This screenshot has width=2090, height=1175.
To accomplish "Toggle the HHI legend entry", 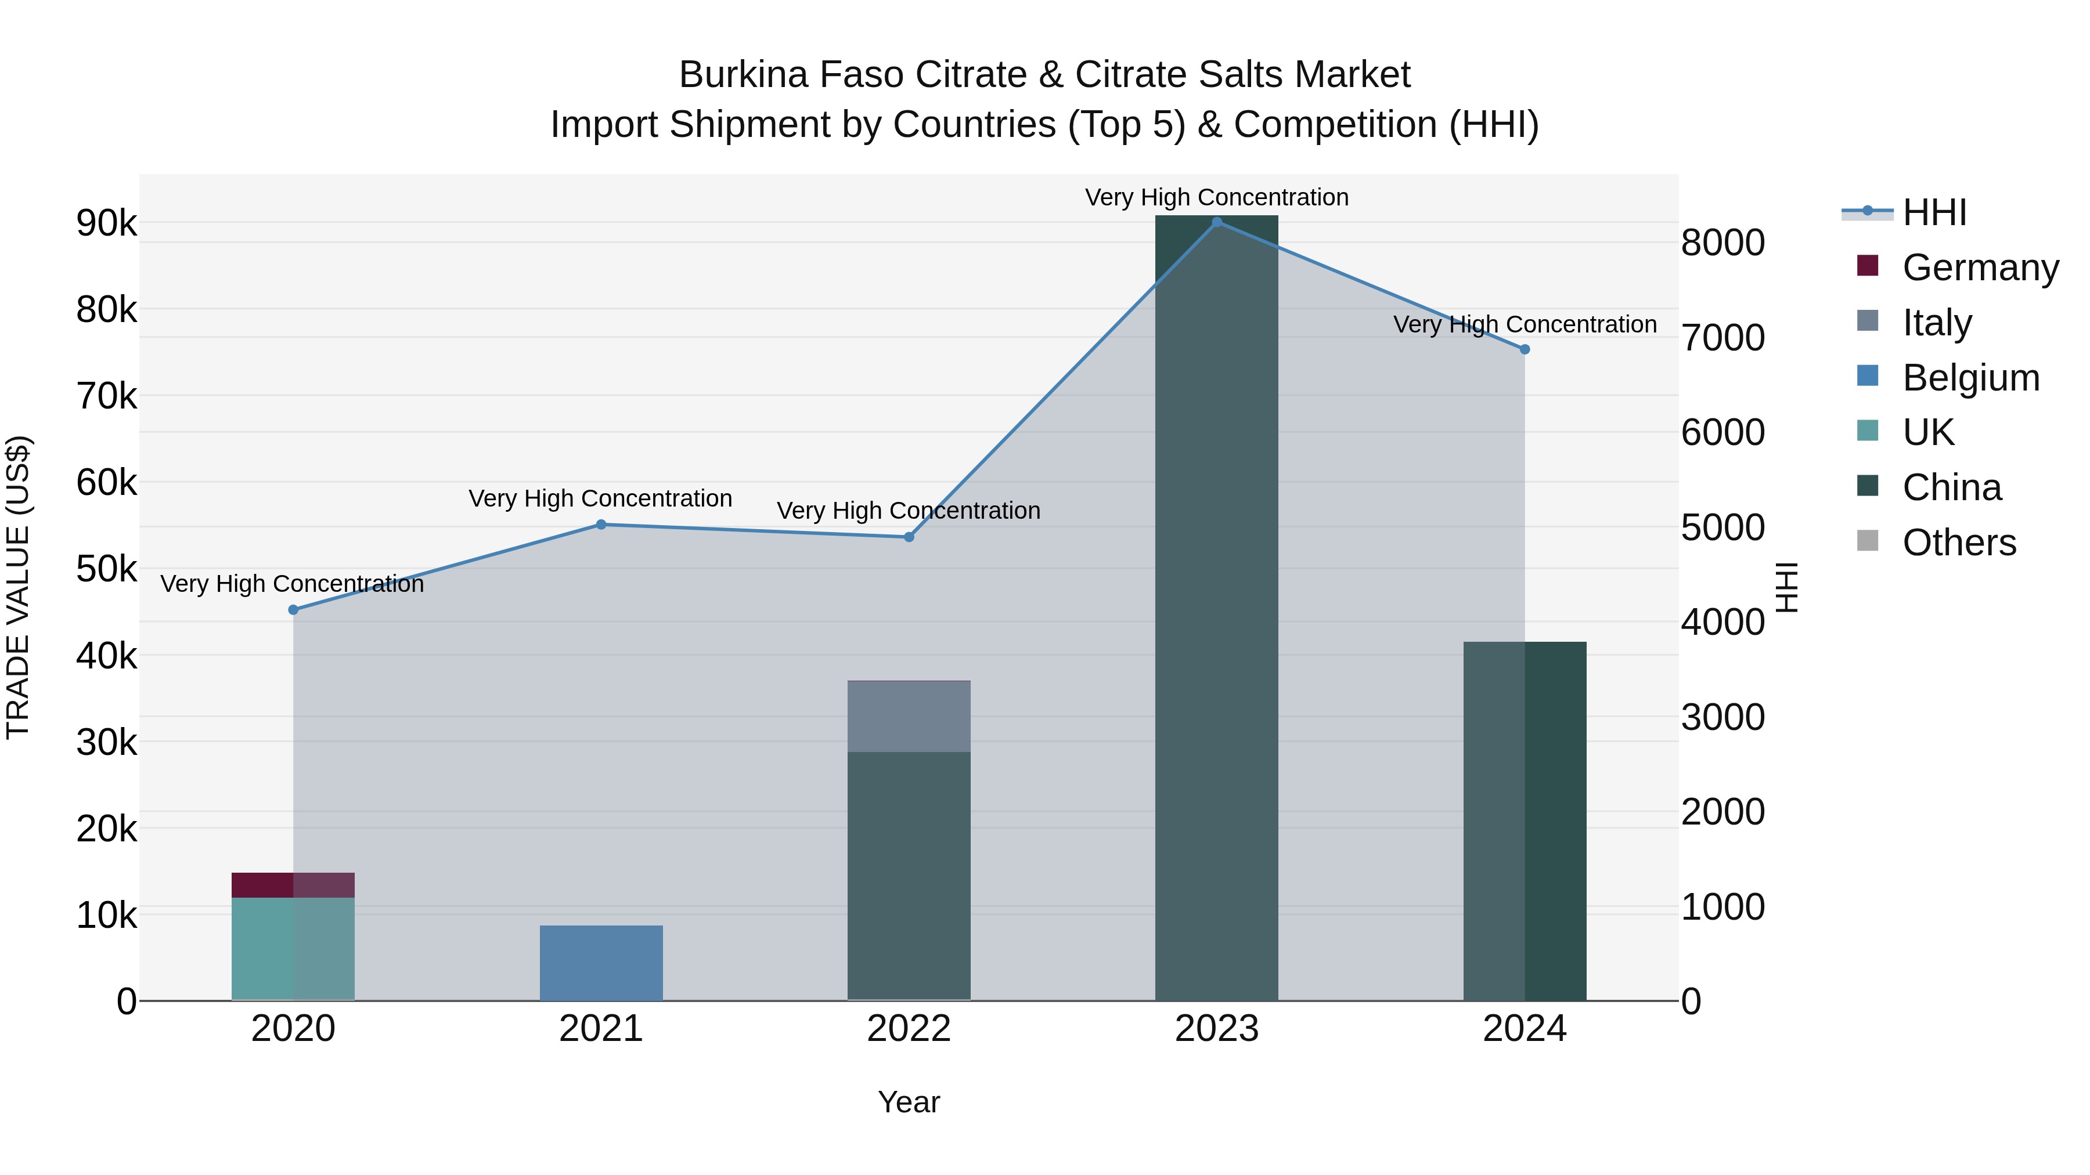I will [x=1904, y=212].
